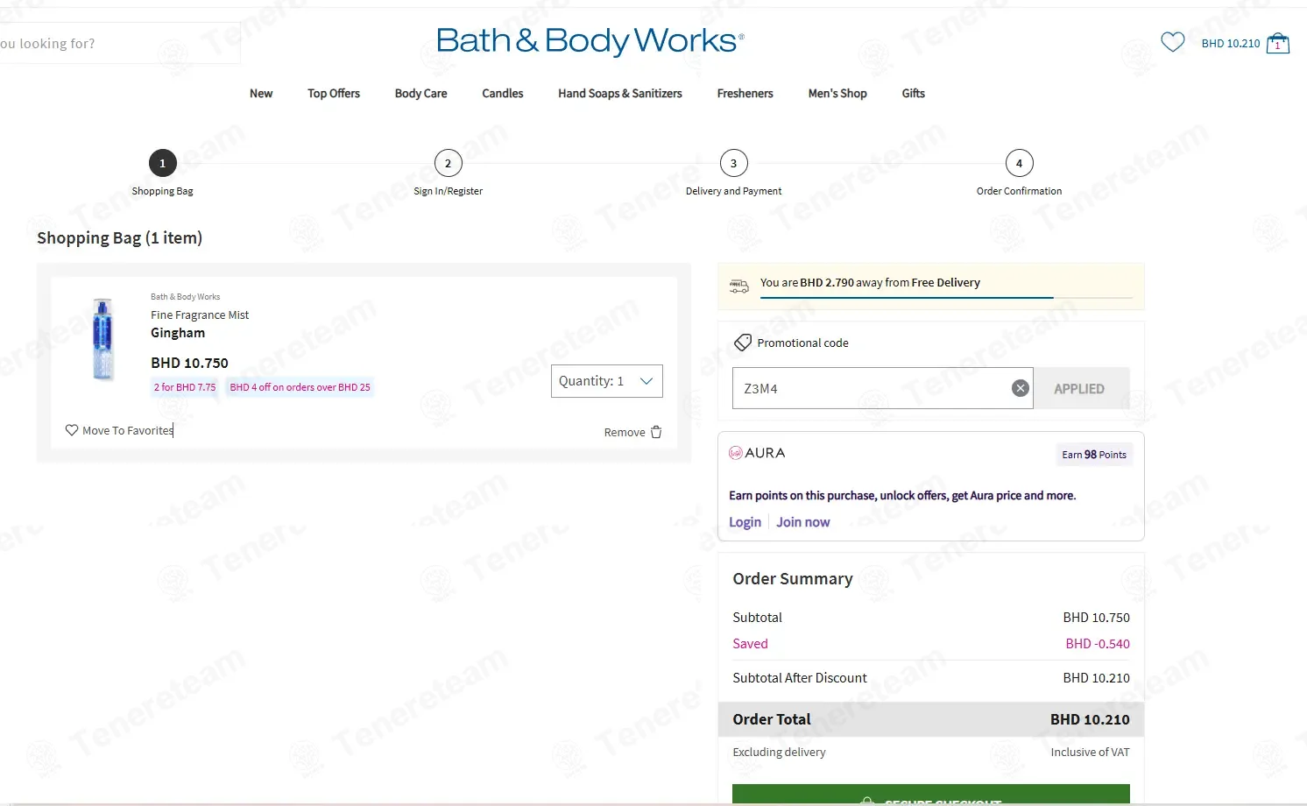The width and height of the screenshot is (1307, 806).
Task: Click the Aura Login link
Action: 745,522
